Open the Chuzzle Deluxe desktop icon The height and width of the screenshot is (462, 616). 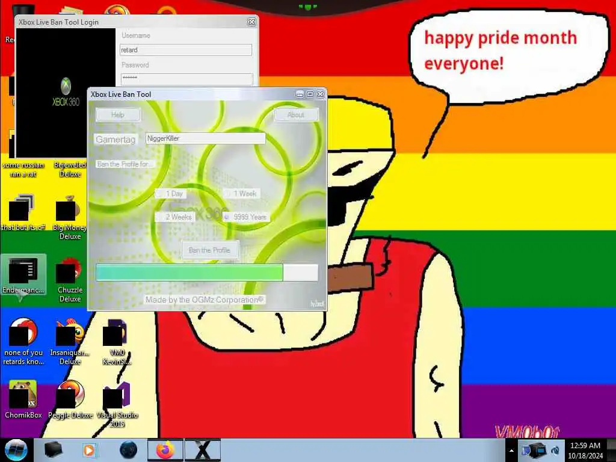(x=70, y=280)
